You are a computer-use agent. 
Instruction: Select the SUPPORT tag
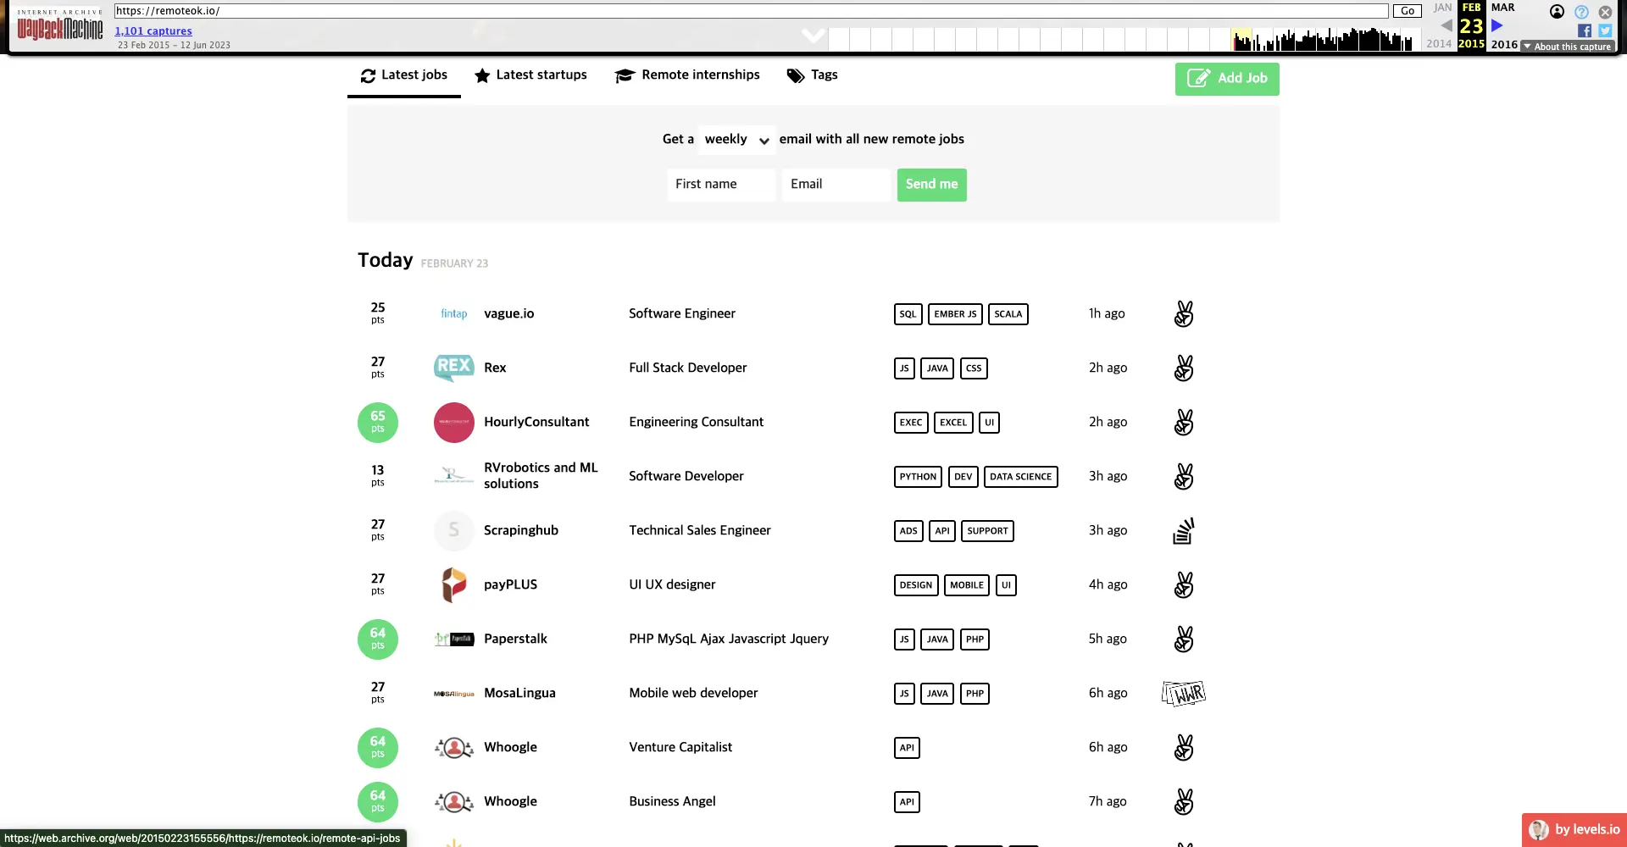(x=987, y=531)
